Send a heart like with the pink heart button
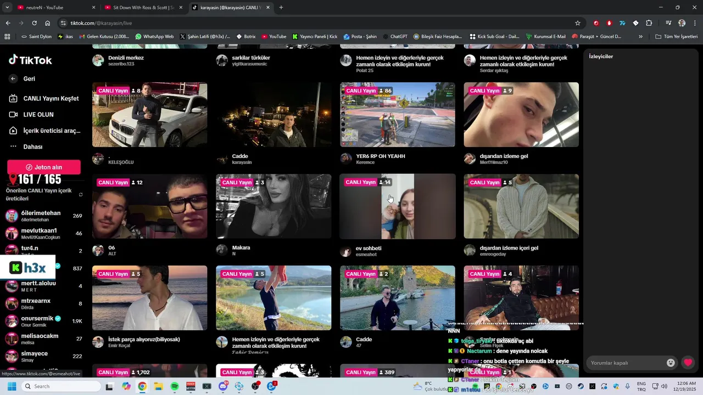Screen dimensions: 703x395 688,363
